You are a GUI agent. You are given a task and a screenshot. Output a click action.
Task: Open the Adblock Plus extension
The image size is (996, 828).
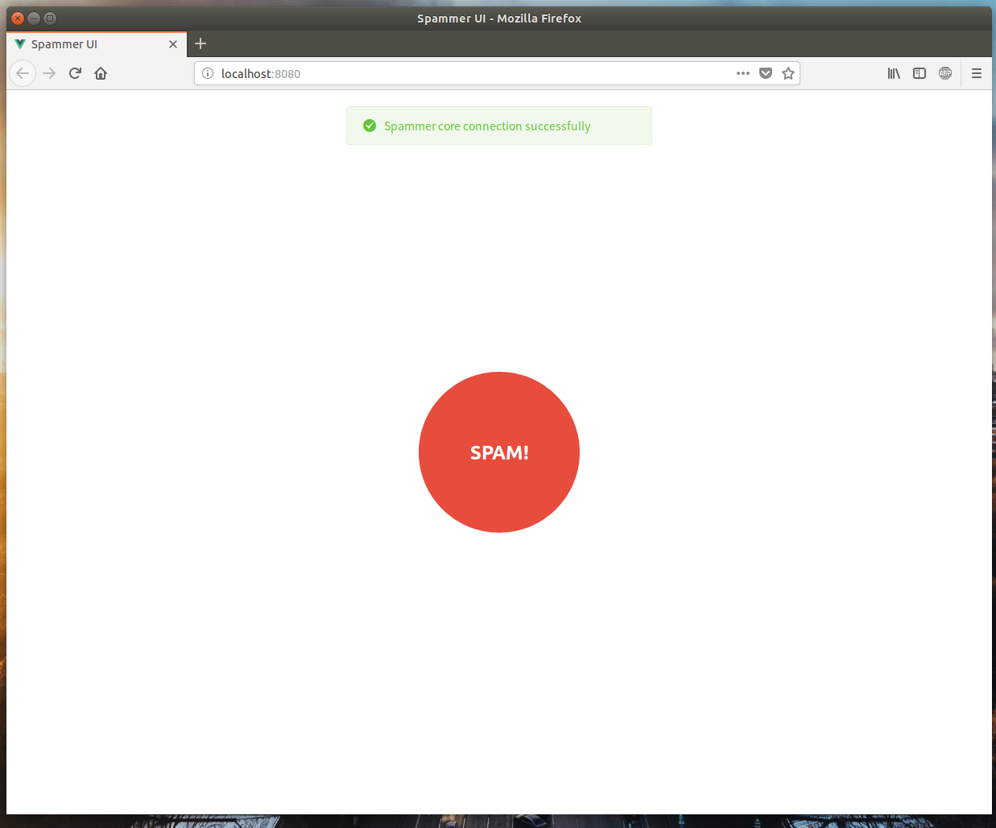coord(945,73)
